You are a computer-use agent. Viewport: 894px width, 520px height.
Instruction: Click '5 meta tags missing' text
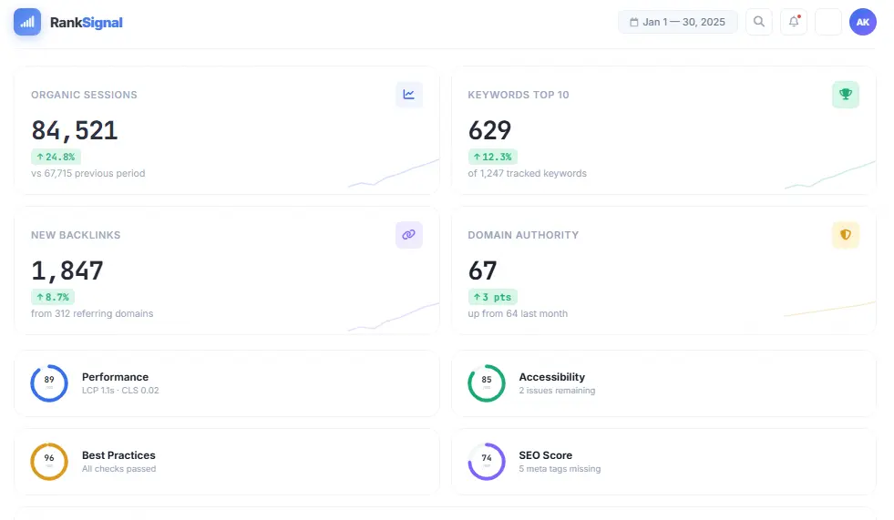560,469
